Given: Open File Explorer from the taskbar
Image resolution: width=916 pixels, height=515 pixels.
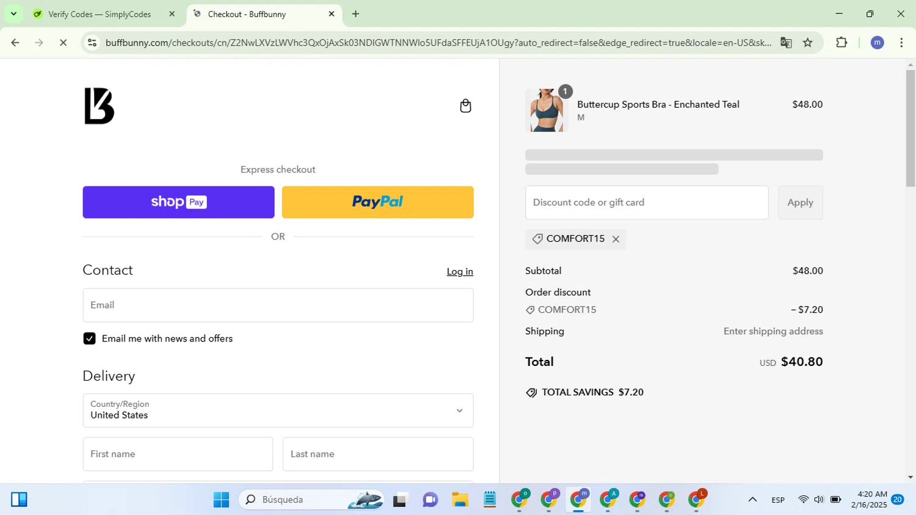Looking at the screenshot, I should coord(460,500).
